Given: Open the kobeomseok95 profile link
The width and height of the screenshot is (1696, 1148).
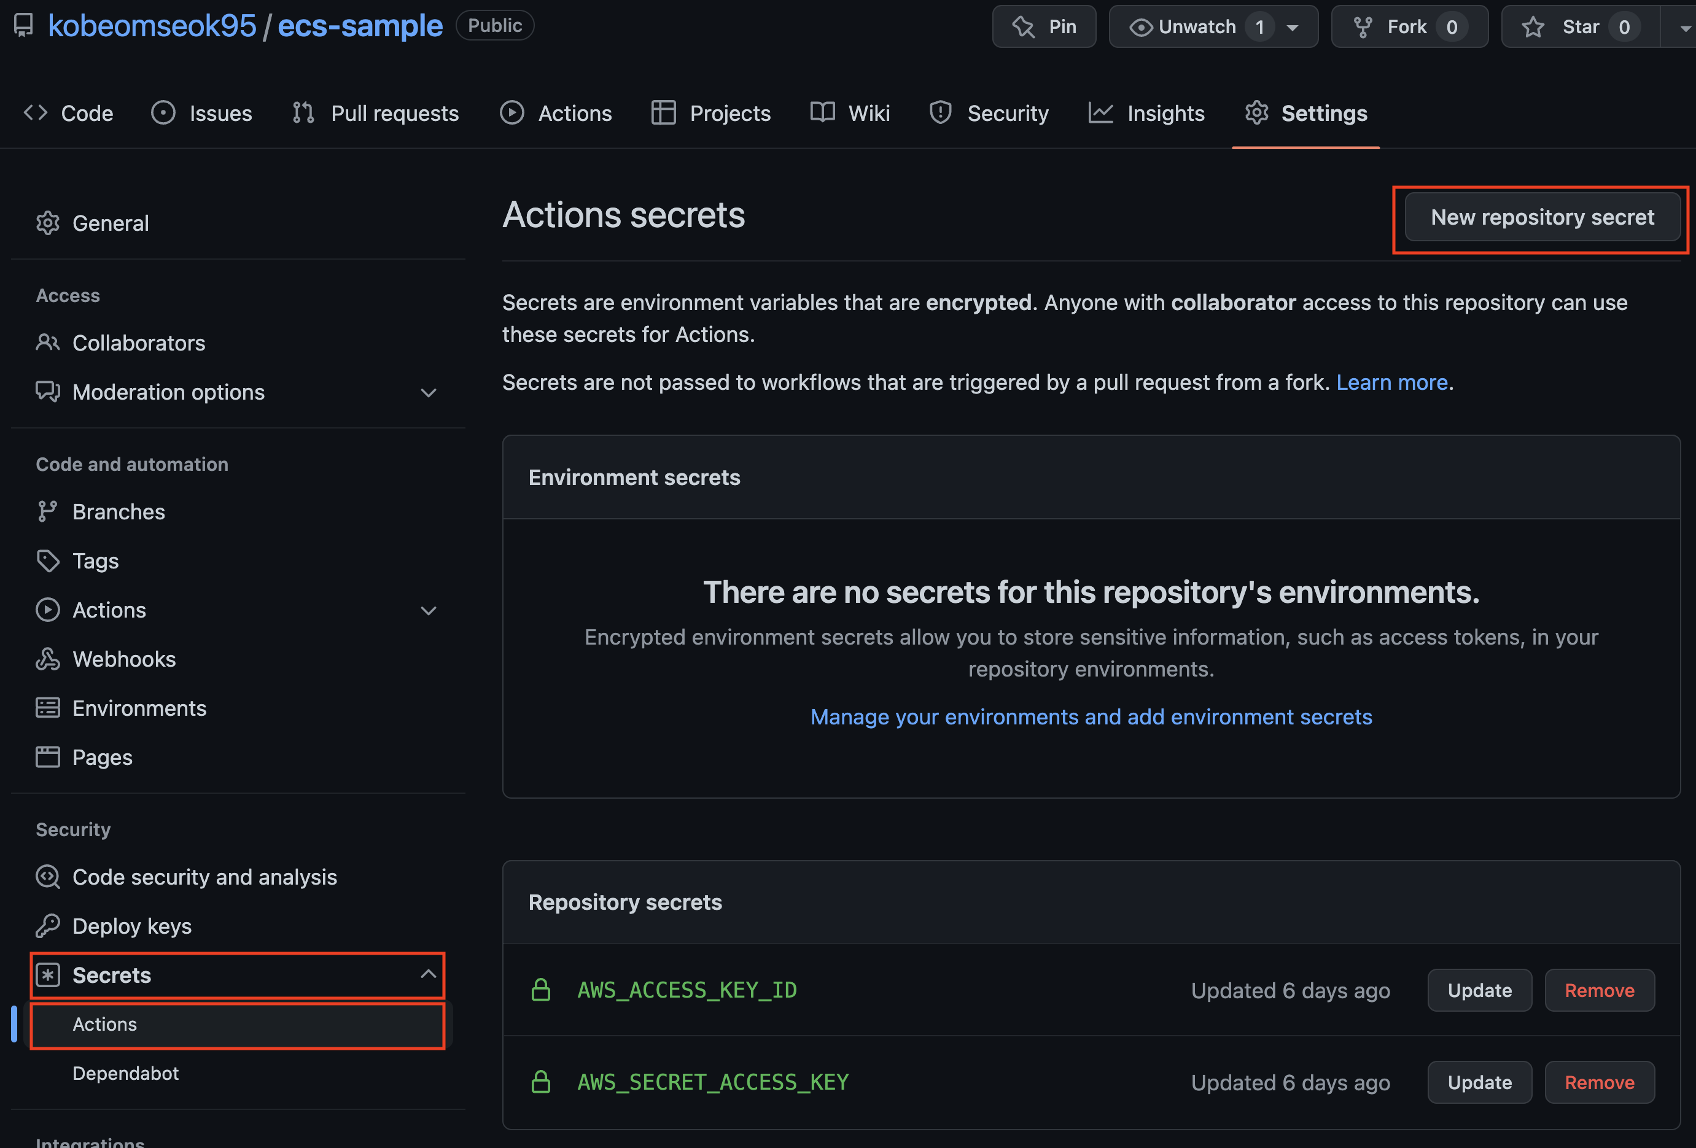Looking at the screenshot, I should coord(152,26).
